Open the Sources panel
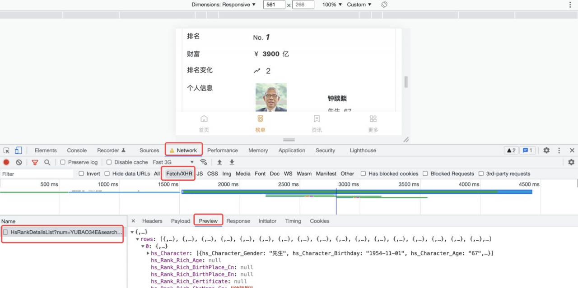Screen dimensions: 578x288 149,151
